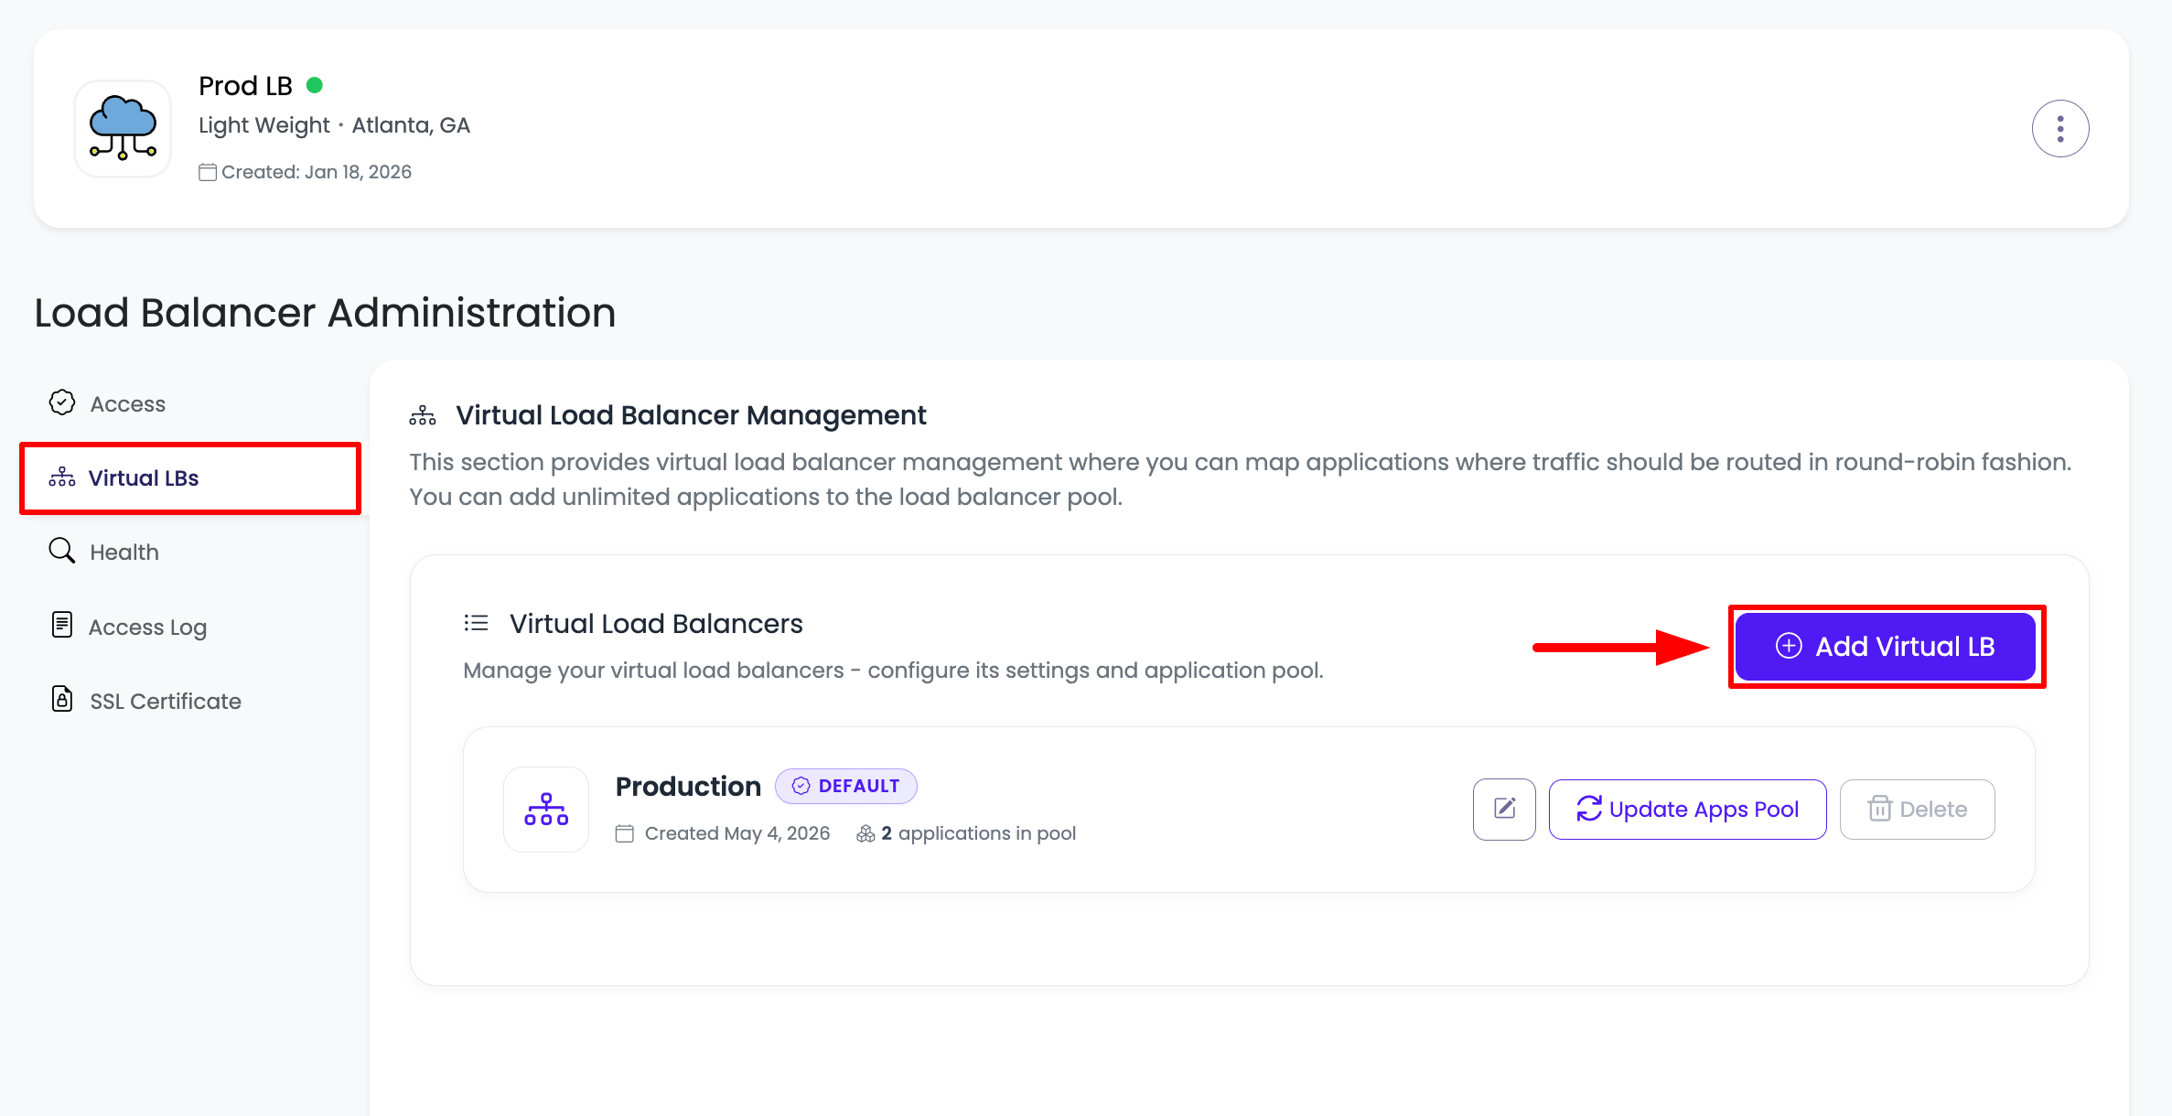2172x1116 pixels.
Task: Click the green status dot beside Prod LB
Action: click(x=315, y=85)
